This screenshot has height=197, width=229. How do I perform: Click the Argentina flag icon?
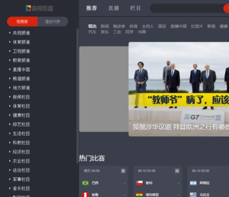point(193,183)
